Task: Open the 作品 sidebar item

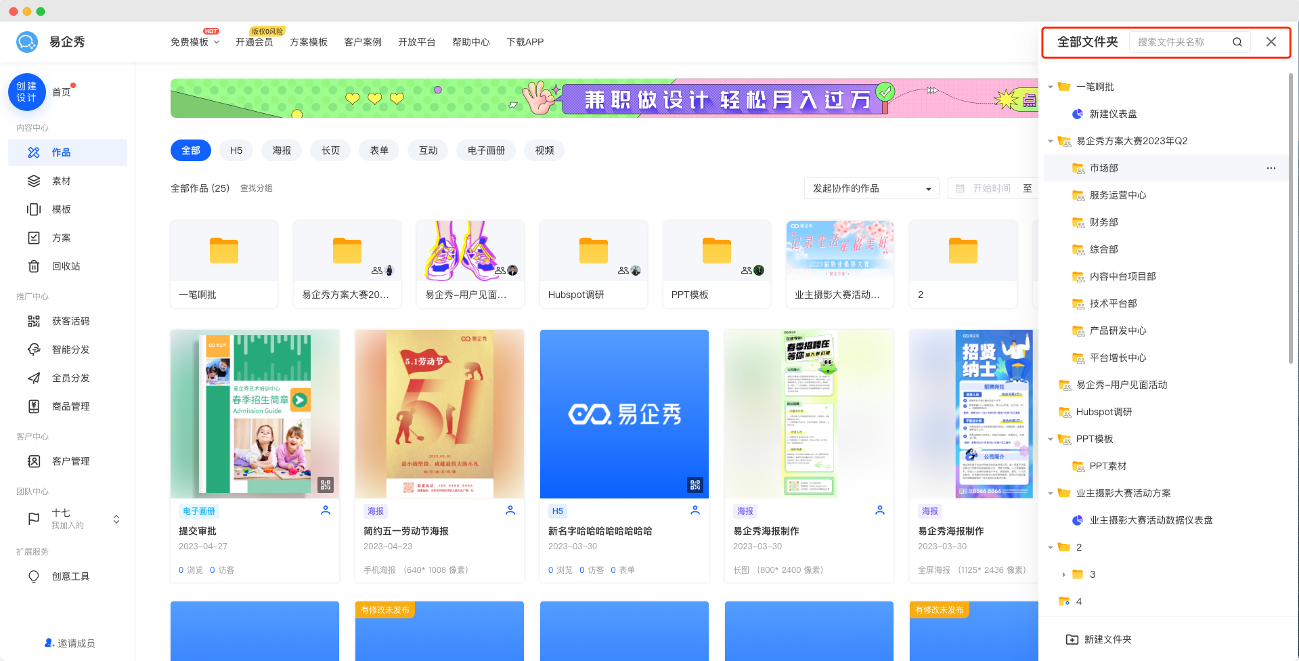Action: pyautogui.click(x=68, y=152)
